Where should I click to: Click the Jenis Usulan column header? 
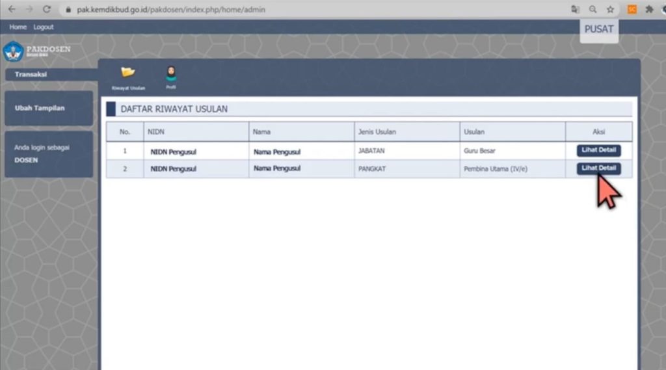407,132
